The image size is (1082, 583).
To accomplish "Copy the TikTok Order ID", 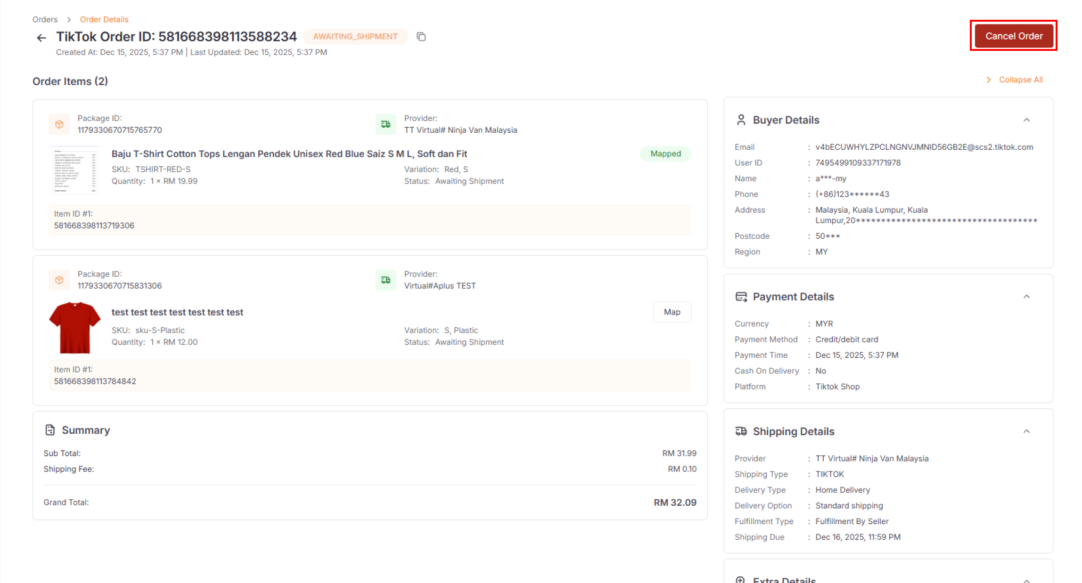I will click(x=421, y=37).
